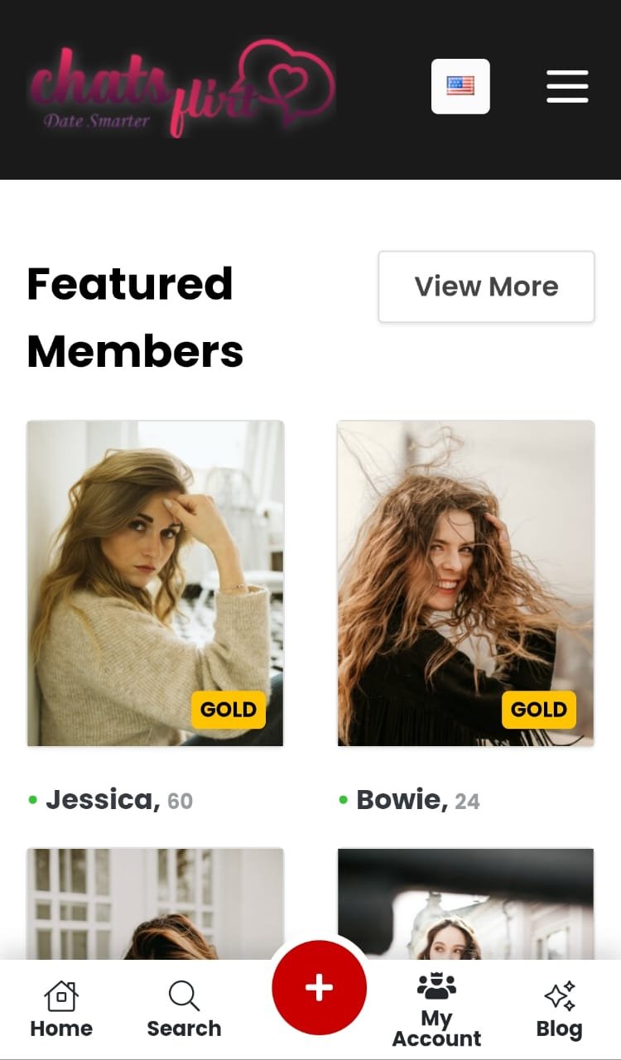Open the US flag language selector
The image size is (621, 1060).
(460, 86)
